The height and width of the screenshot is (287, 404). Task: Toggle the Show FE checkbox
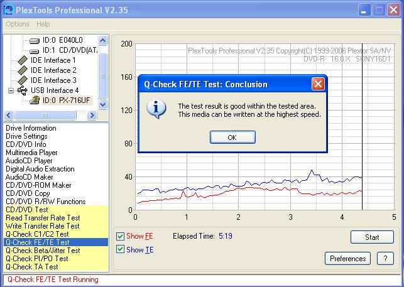120,236
